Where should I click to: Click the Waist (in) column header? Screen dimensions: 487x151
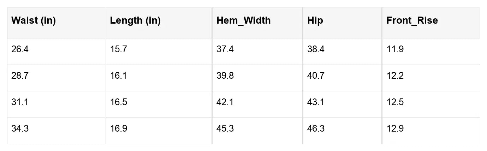click(34, 20)
